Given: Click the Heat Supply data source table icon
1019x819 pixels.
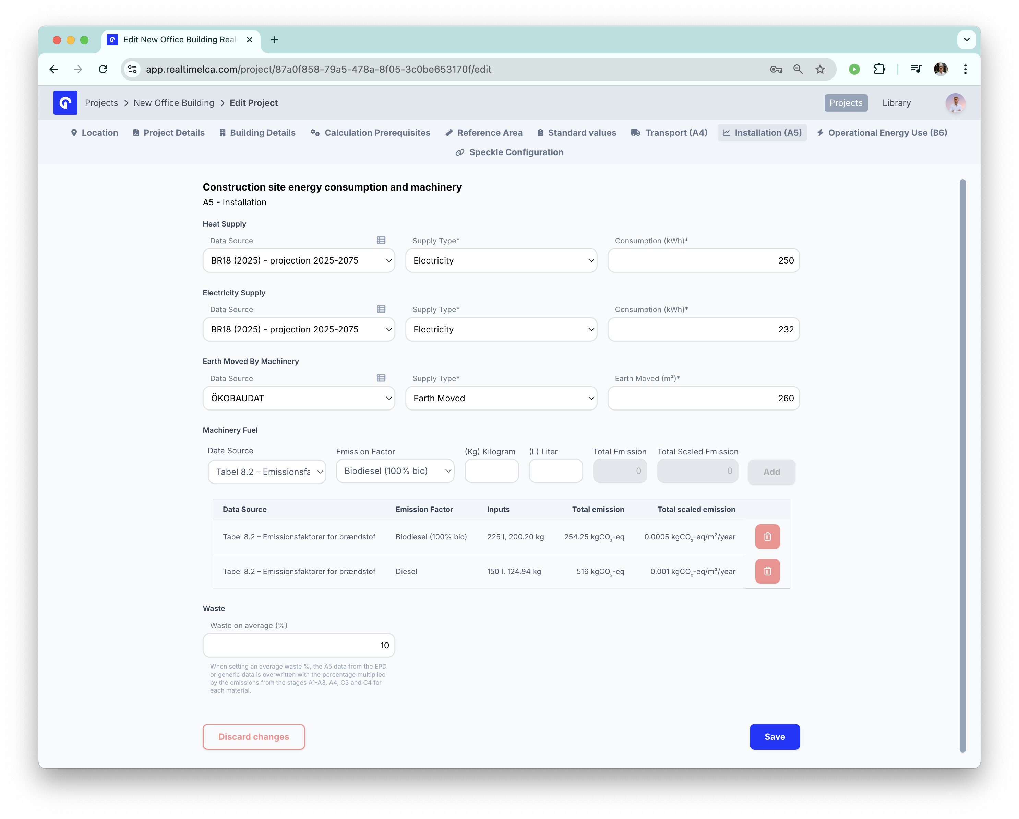Looking at the screenshot, I should tap(381, 241).
